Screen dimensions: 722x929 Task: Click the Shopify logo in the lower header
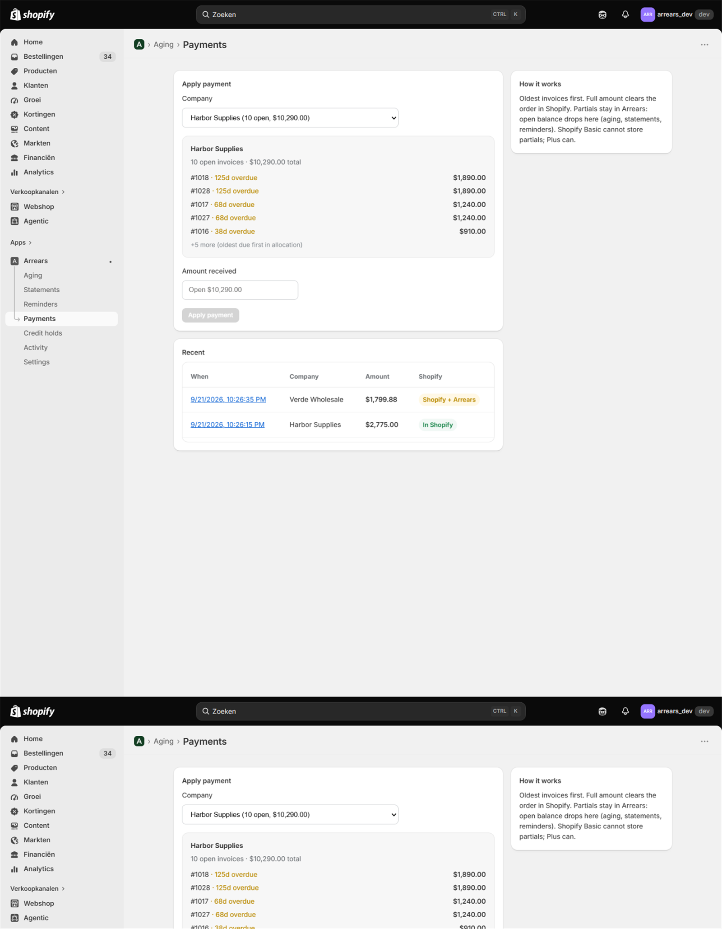[32, 711]
